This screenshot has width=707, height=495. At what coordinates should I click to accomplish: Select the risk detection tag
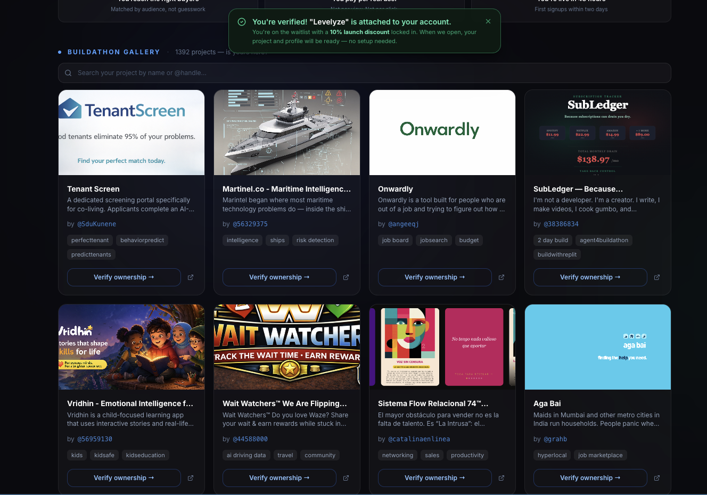click(x=315, y=240)
